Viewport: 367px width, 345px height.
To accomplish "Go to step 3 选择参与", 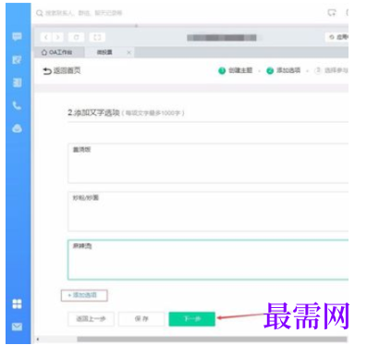I will (x=331, y=70).
